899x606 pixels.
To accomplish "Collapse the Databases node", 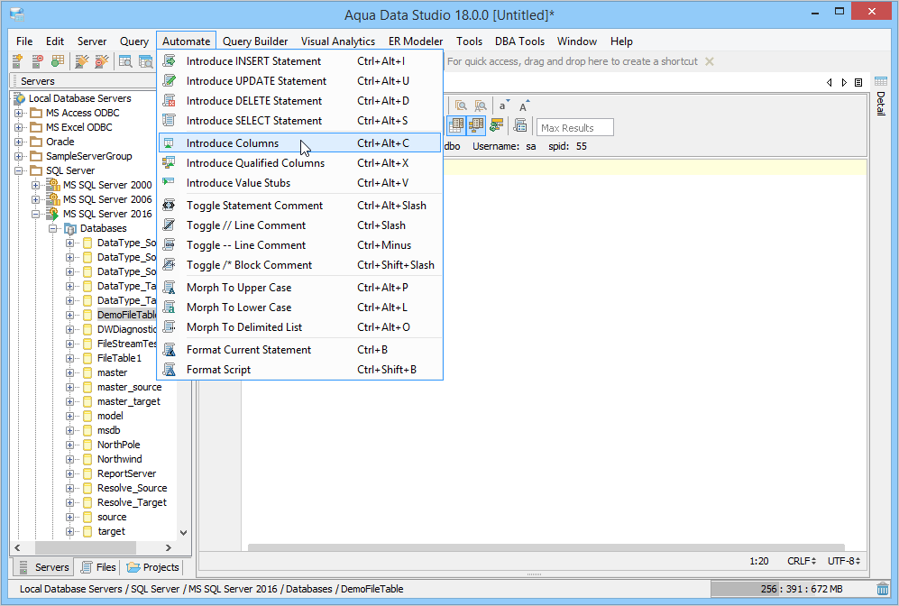I will pyautogui.click(x=52, y=228).
